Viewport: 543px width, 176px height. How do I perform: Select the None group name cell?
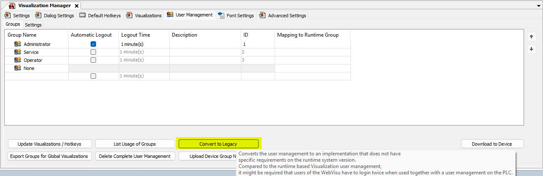(x=37, y=68)
